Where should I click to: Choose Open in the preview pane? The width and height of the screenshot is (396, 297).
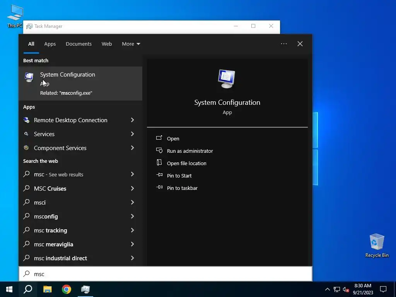pos(173,139)
